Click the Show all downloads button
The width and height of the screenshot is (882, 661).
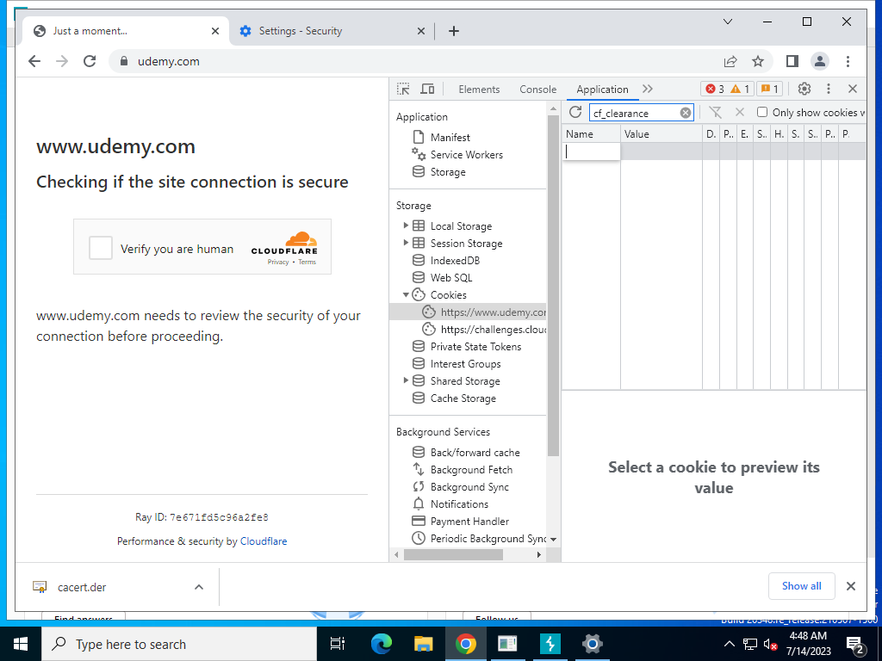click(802, 585)
